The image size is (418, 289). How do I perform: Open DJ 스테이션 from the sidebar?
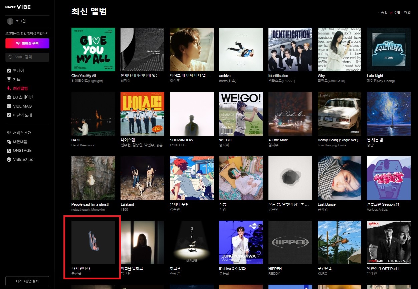pos(20,97)
